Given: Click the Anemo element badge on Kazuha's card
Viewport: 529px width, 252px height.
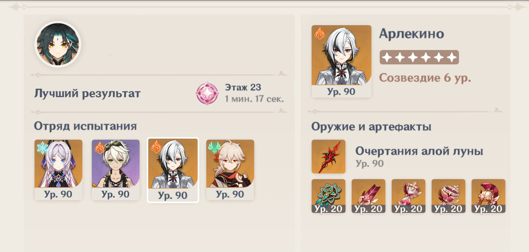Looking at the screenshot, I should [215, 148].
